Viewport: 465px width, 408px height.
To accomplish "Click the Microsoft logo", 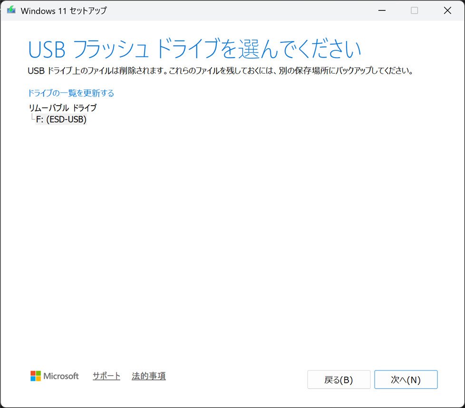I will (x=55, y=376).
